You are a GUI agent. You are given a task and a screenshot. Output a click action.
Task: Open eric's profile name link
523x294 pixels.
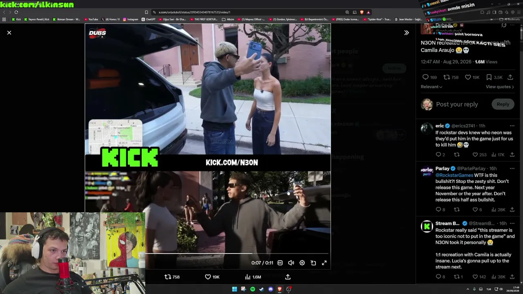pos(440,126)
